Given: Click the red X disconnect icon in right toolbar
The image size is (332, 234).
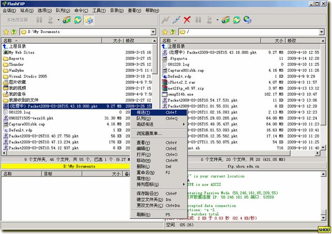Looking at the screenshot, I should 187,20.
